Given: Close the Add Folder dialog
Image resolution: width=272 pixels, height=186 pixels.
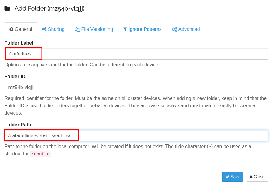Looking at the screenshot, I should (257, 177).
